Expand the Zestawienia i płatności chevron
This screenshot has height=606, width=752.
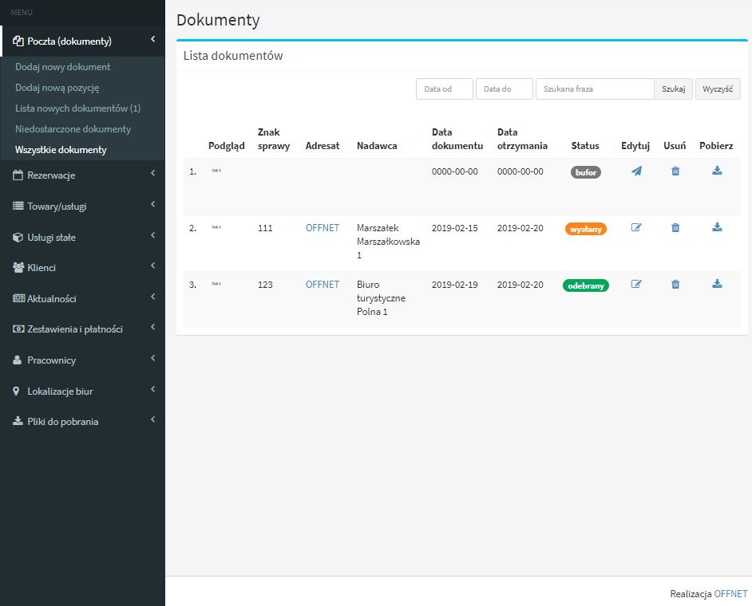[x=153, y=327]
